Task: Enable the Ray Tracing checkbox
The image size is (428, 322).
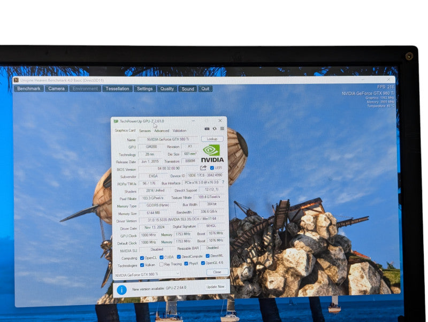Action: (162, 264)
